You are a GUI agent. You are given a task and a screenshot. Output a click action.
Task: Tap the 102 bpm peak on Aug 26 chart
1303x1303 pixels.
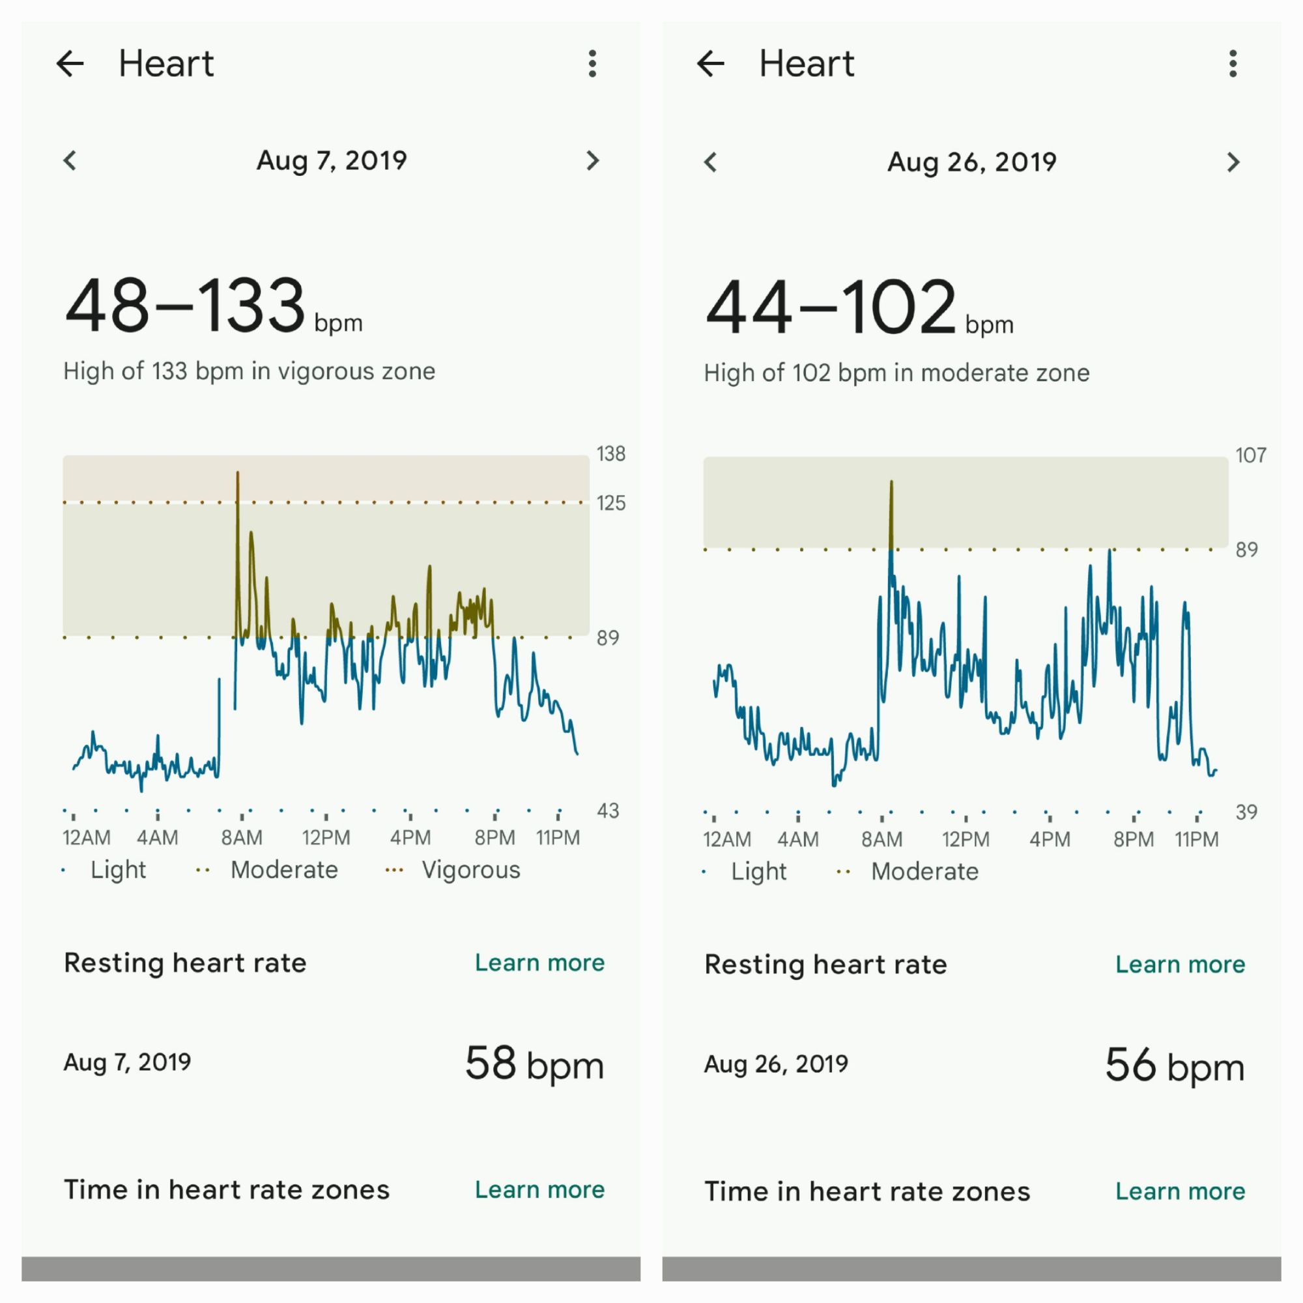(892, 483)
